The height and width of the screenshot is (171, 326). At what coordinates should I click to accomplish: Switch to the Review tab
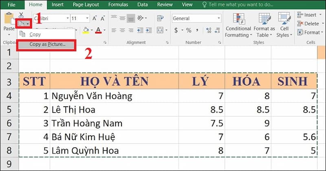coord(165,4)
